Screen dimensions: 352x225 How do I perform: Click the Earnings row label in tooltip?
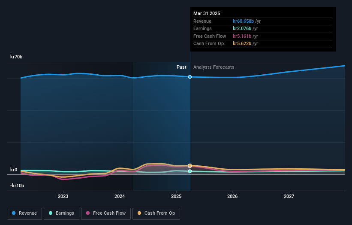pos(202,28)
